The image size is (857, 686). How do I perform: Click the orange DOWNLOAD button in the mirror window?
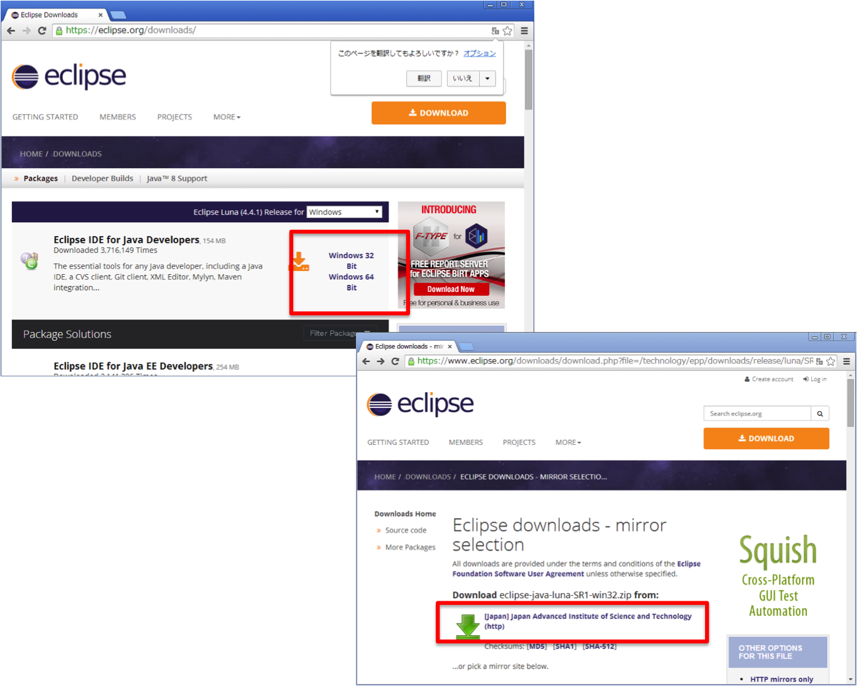click(x=766, y=439)
